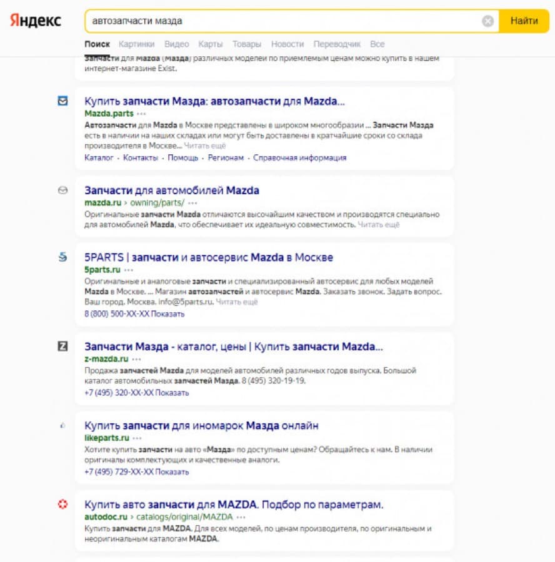This screenshot has width=555, height=562.
Task: Clear the search query with the X icon
Action: (487, 21)
